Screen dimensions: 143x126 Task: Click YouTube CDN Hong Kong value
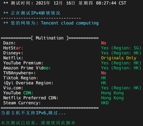tap(112, 93)
